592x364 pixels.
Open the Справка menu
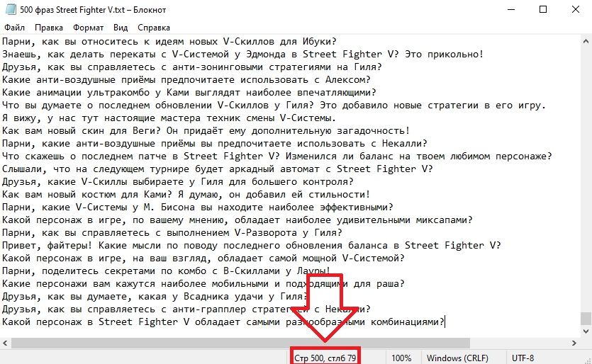pyautogui.click(x=154, y=28)
